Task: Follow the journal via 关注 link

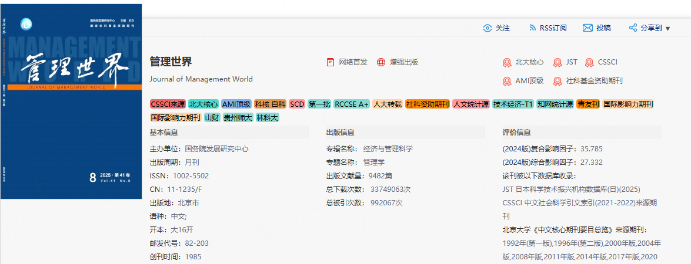Action: click(502, 28)
